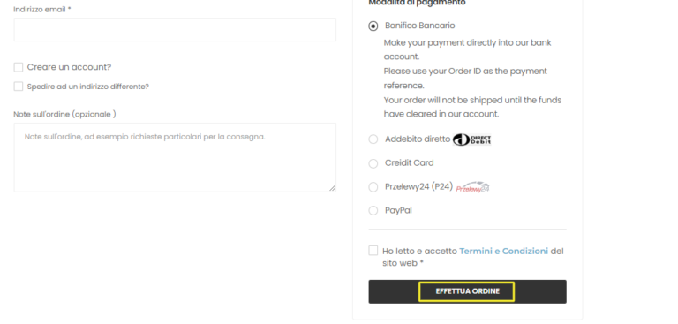The image size is (678, 324).
Task: Click the PayPal label text
Action: click(398, 211)
